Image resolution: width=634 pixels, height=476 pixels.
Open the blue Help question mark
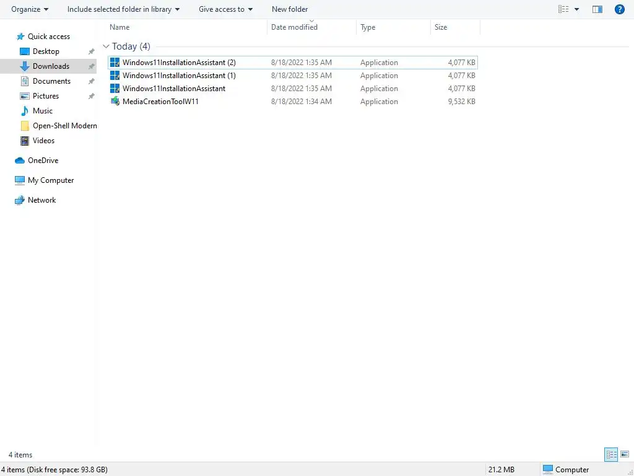coord(619,9)
